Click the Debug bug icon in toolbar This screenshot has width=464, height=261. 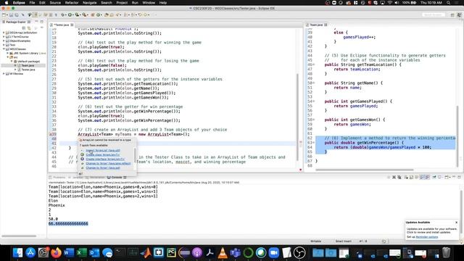point(63,14)
